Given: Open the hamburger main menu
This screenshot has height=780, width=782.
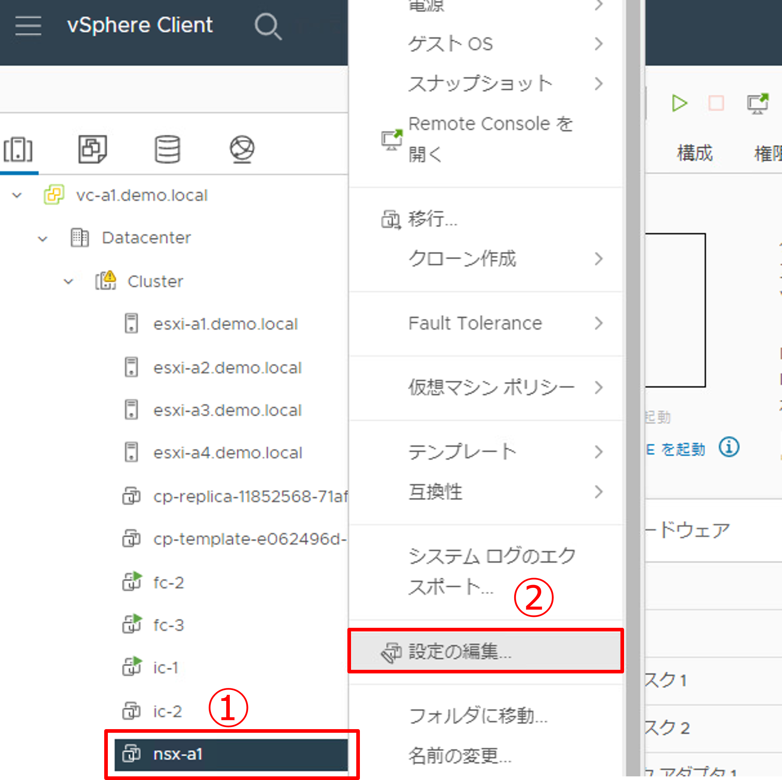Looking at the screenshot, I should tap(28, 26).
